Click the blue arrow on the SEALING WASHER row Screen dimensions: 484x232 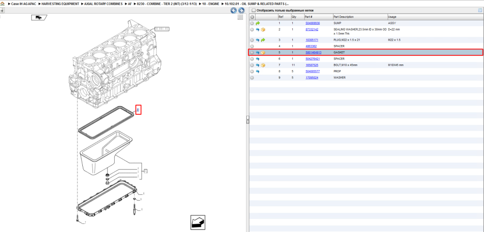(x=258, y=30)
